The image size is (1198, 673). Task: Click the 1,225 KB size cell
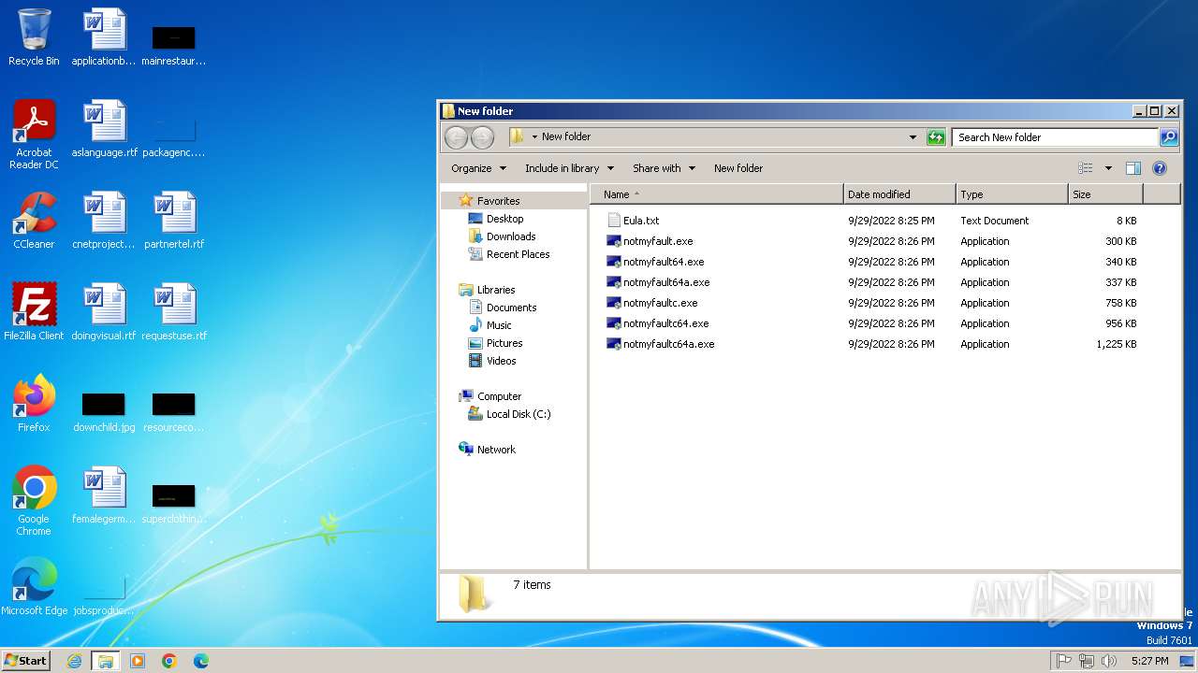(1117, 344)
